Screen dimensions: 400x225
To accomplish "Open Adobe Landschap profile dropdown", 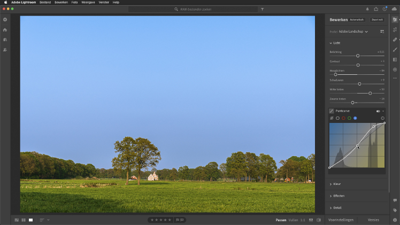I will [353, 32].
